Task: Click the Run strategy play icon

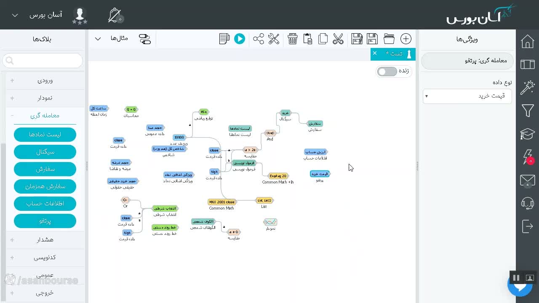Action: [240, 39]
